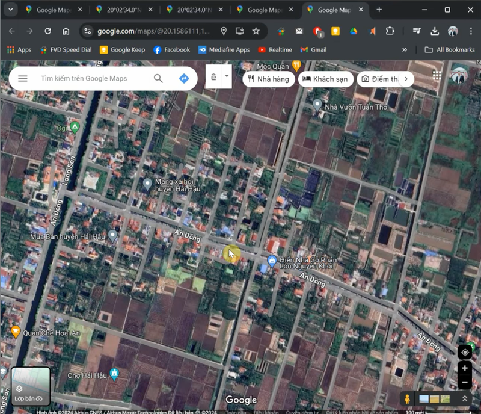Screen dimensions: 481x414
Task: Switch to the second 20°02'34.0"N tab
Action: [124, 10]
